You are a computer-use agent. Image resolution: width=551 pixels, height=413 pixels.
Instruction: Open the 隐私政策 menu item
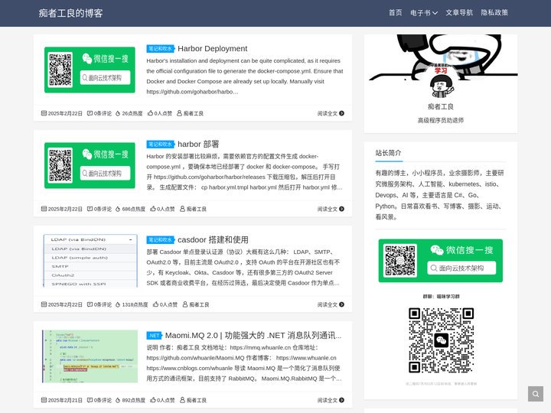pyautogui.click(x=494, y=13)
